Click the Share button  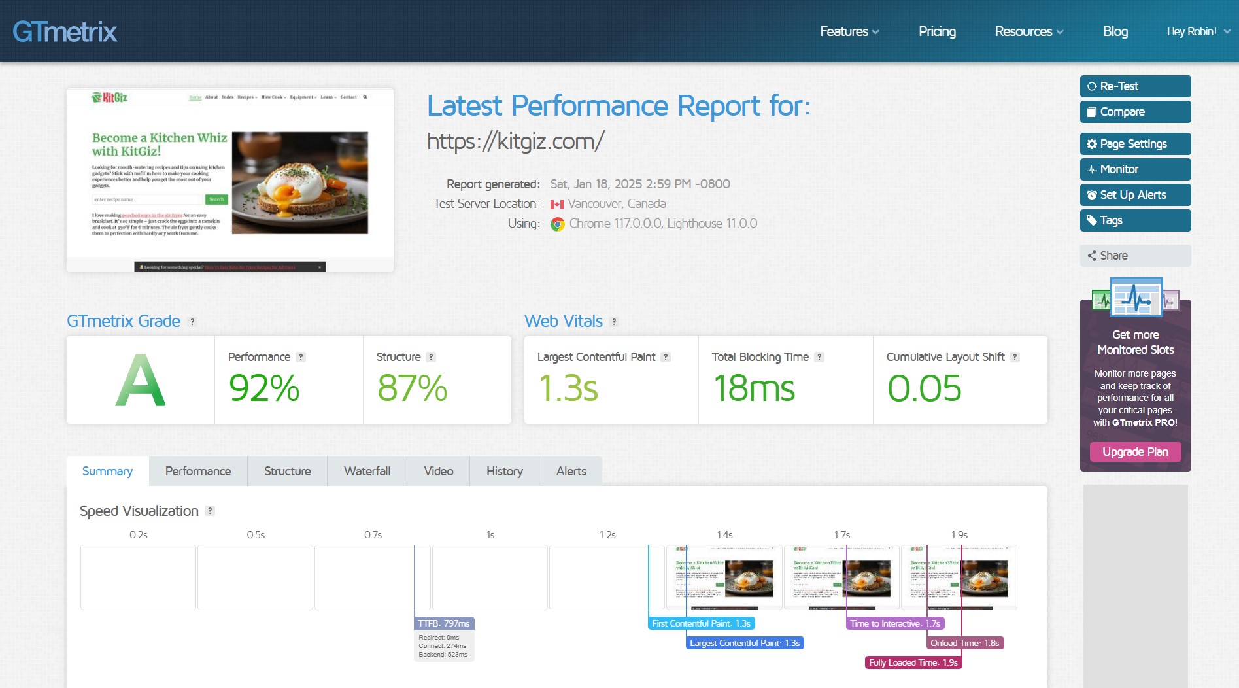[1134, 256]
